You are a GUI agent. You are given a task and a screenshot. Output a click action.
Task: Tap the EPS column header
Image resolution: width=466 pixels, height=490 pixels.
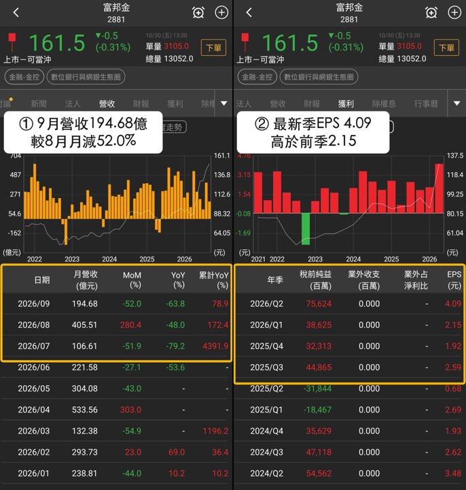click(x=454, y=280)
